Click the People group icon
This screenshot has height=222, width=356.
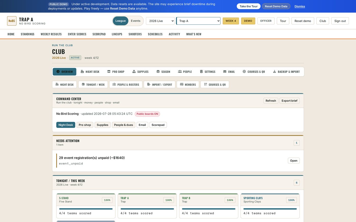click(180, 72)
